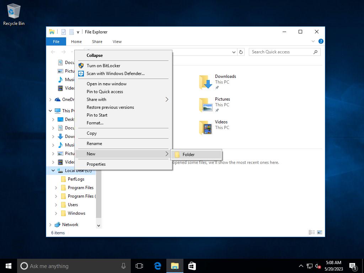Select Properties from the context menu
The image size is (364, 273).
coord(96,164)
